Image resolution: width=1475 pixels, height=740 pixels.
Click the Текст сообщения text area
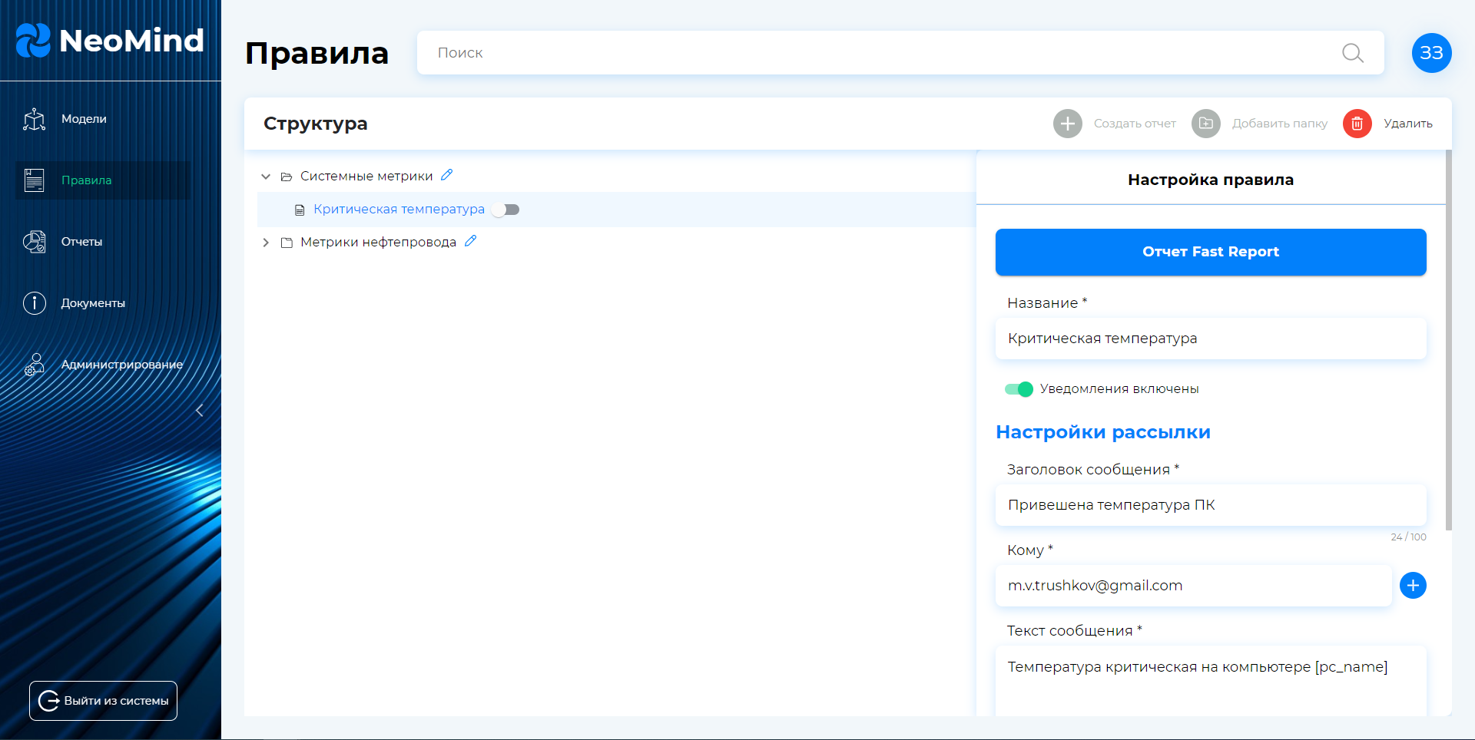coord(1211,681)
